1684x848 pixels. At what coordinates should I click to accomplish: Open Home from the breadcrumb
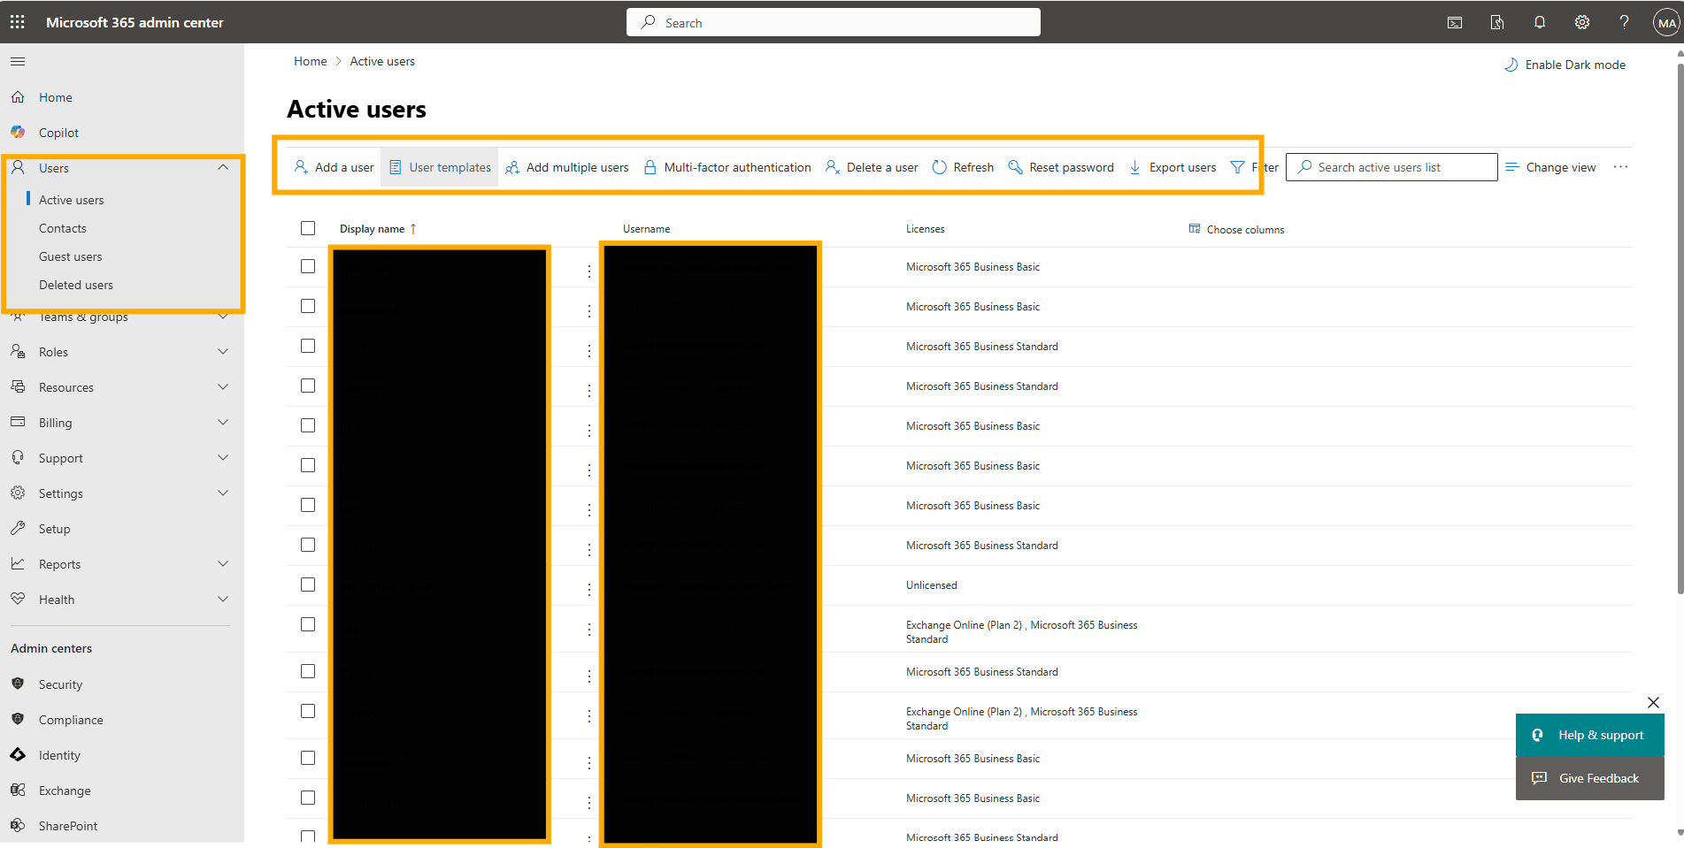coord(311,60)
